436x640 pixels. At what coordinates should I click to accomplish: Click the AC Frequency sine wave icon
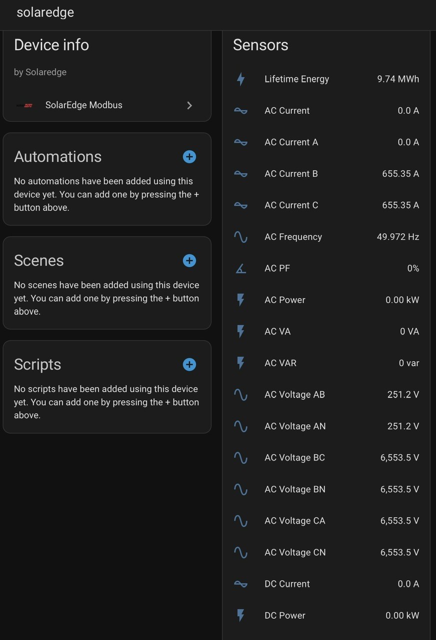(241, 237)
